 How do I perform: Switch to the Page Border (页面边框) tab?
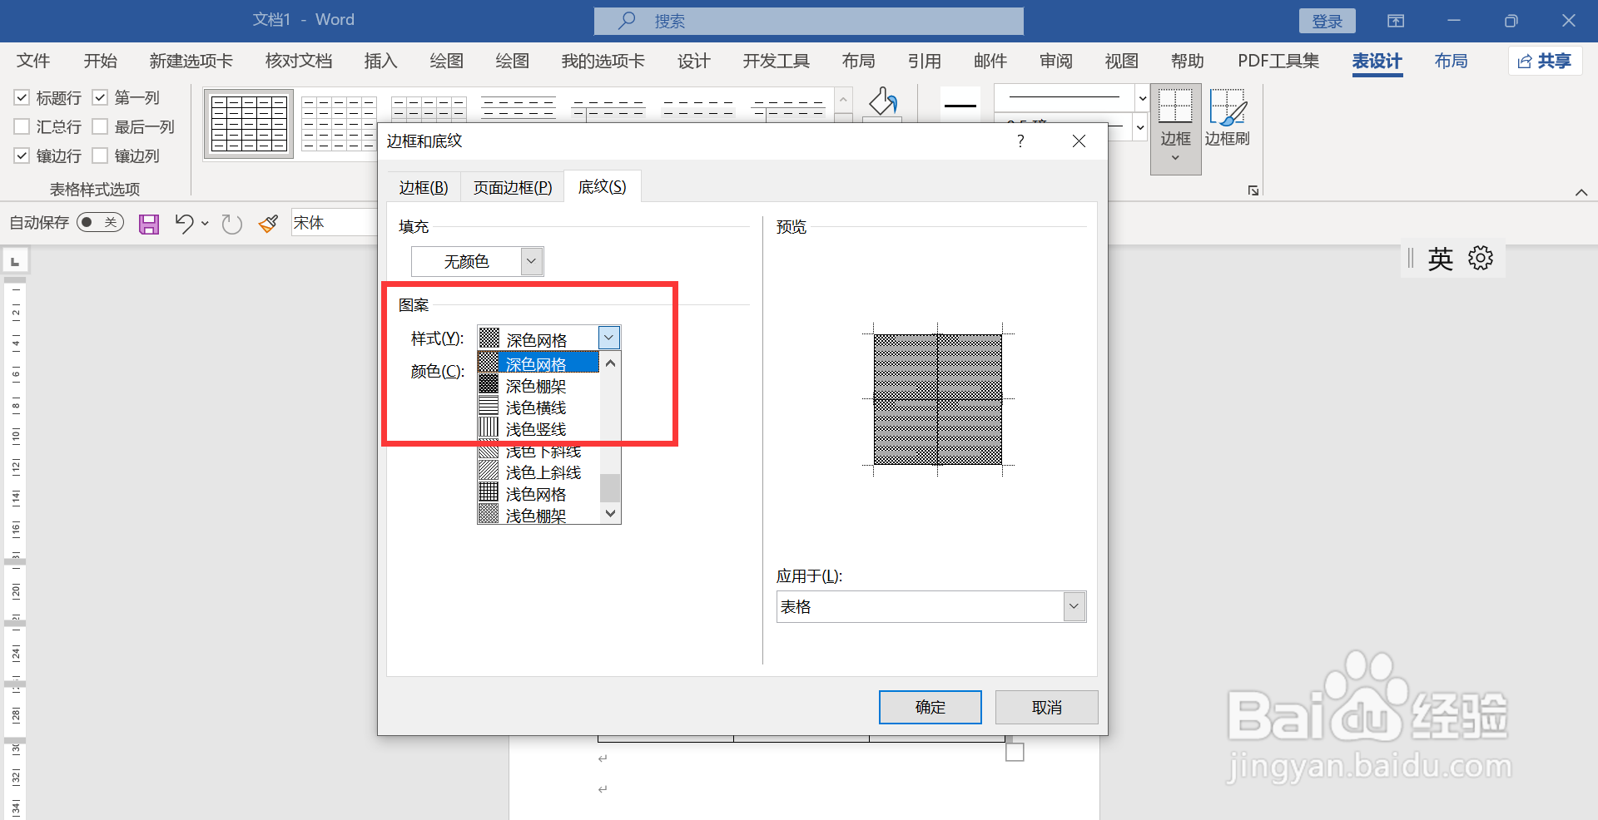pos(513,187)
